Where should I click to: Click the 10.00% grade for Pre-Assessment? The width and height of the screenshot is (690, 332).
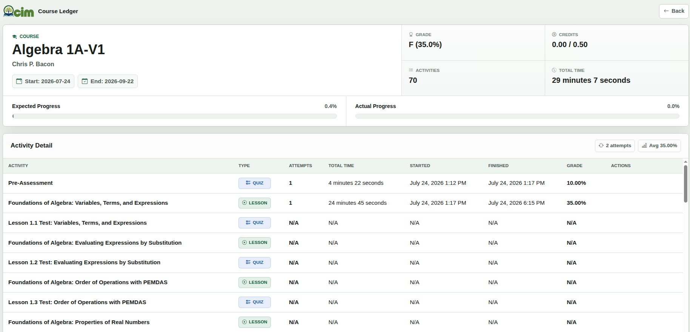pyautogui.click(x=576, y=183)
